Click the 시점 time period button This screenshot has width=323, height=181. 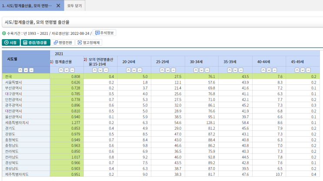pos(11,43)
